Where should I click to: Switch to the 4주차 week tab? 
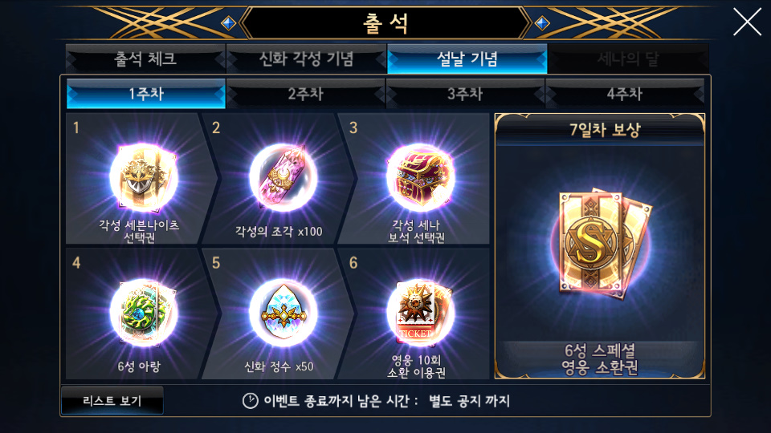pos(625,93)
